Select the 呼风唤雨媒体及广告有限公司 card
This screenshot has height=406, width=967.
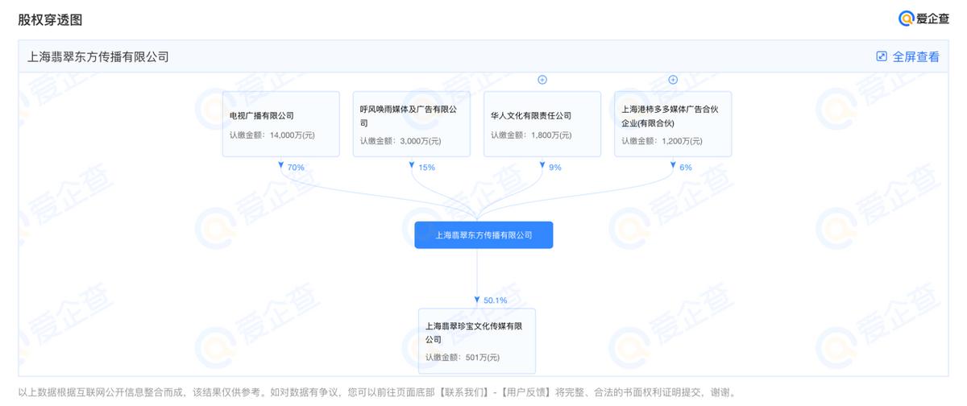tap(412, 124)
